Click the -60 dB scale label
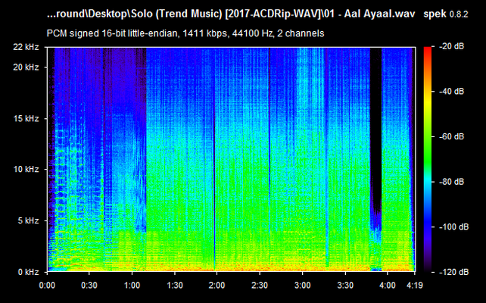This screenshot has height=303, width=486. (452, 137)
